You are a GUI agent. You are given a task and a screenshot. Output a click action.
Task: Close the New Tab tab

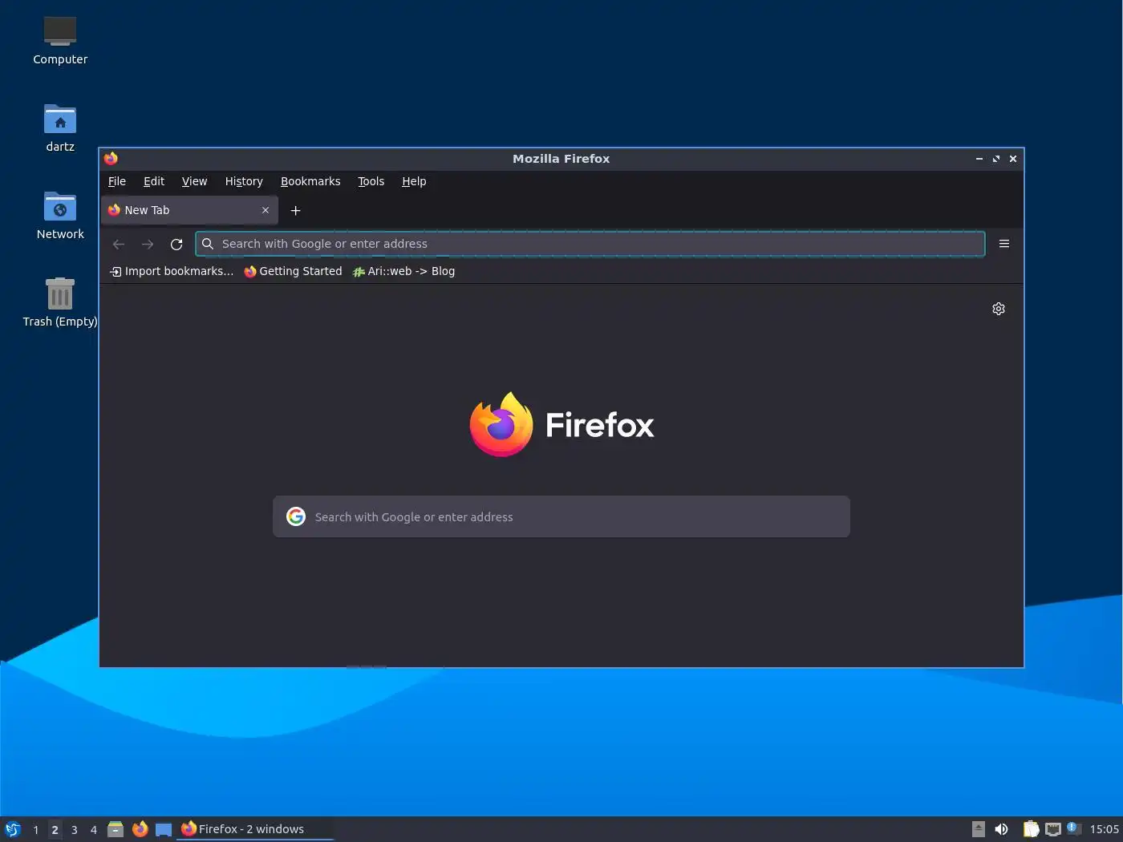[266, 210]
